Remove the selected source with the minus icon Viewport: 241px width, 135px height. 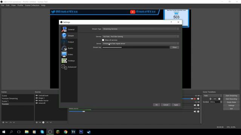(x=40, y=122)
